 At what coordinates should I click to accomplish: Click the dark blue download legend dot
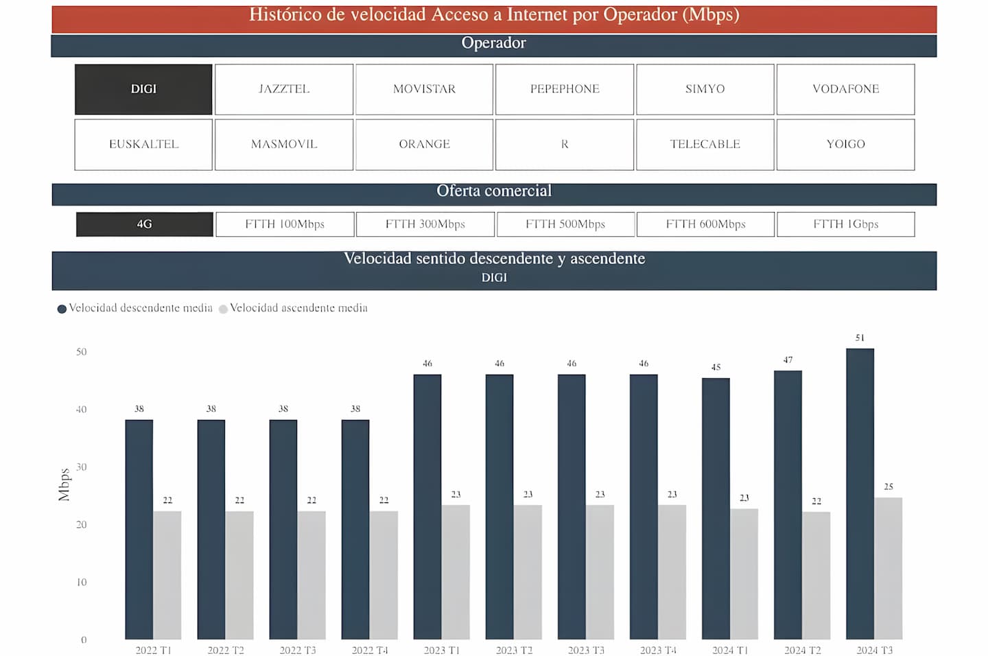click(x=62, y=309)
